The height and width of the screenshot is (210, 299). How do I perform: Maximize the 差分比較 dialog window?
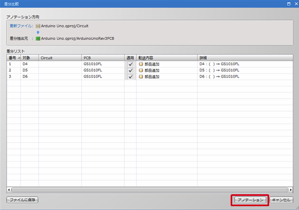click(x=289, y=4)
